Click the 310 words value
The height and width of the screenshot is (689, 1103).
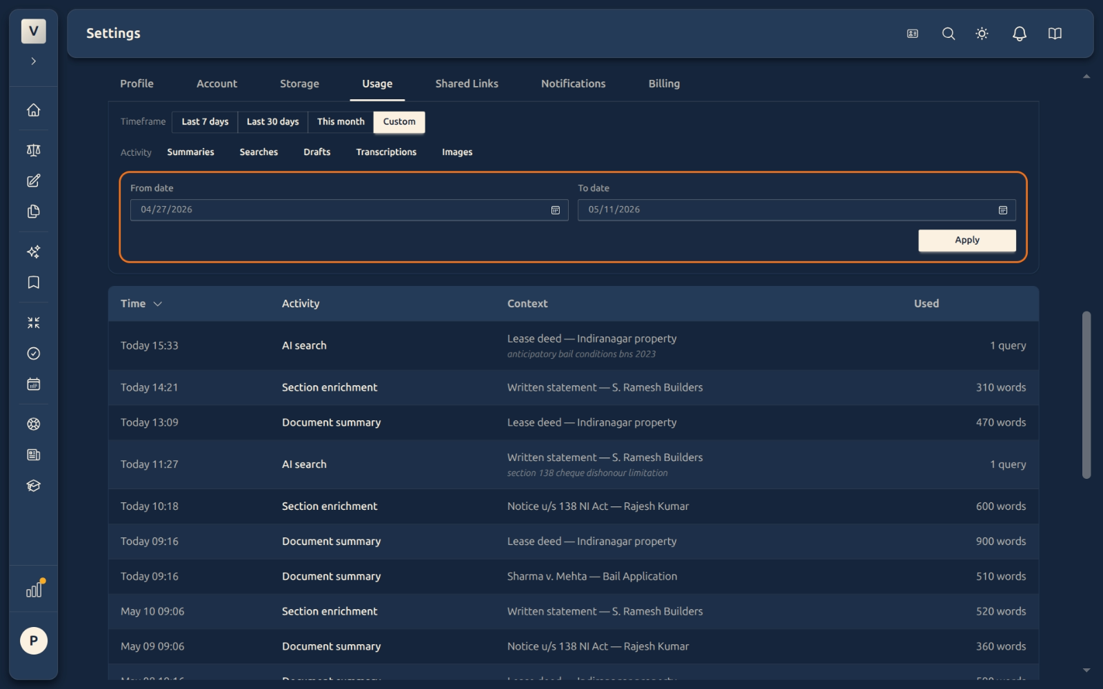(x=1001, y=388)
